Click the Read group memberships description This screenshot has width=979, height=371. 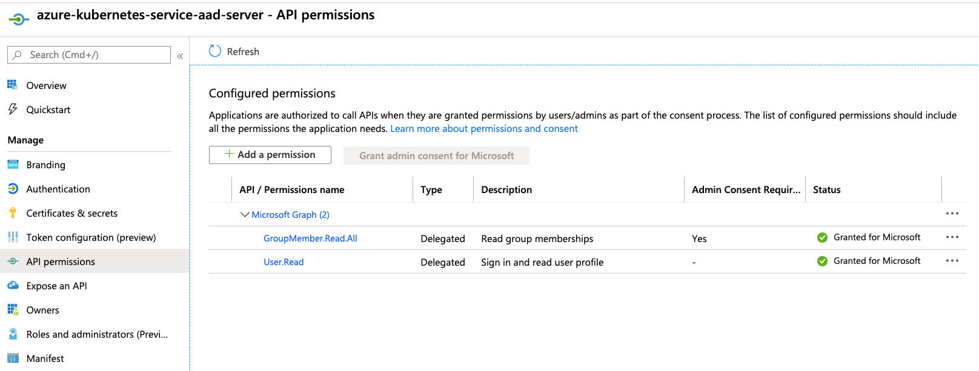(537, 238)
